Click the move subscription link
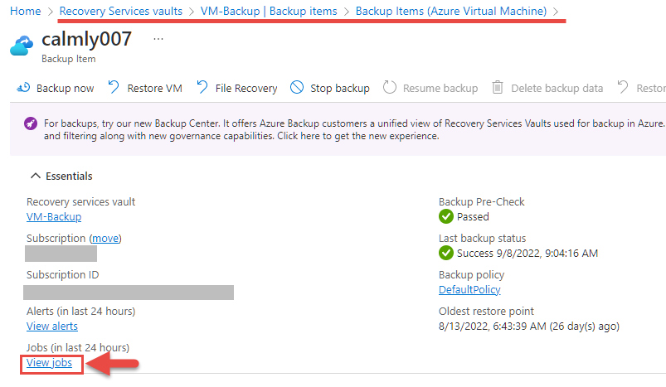This screenshot has height=387, width=666. click(105, 239)
